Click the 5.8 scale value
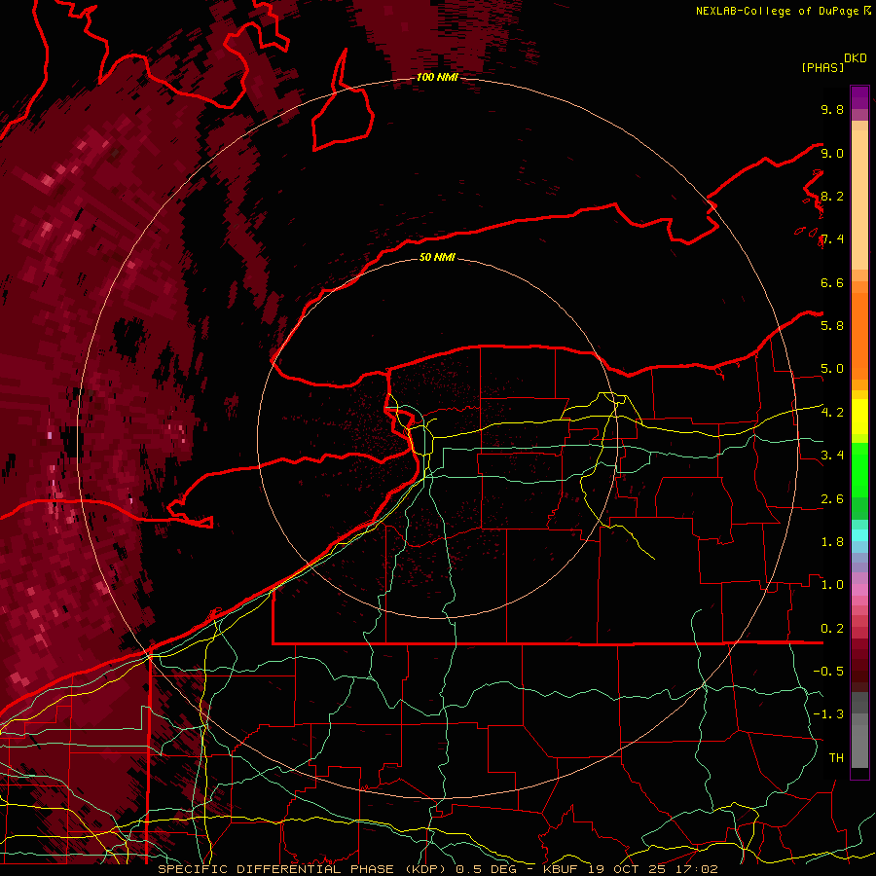This screenshot has width=876, height=876. pyautogui.click(x=832, y=325)
